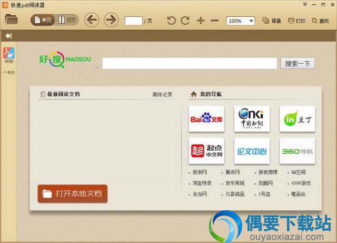337x243 pixels.
Task: Focus the Haosou search text field
Action: coord(190,63)
